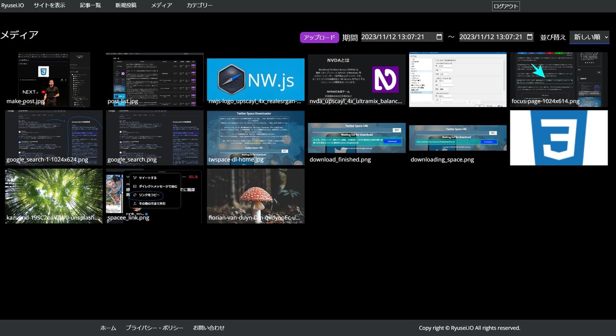Select the NW.js logo thumbnail
The image size is (616, 336).
(x=256, y=79)
